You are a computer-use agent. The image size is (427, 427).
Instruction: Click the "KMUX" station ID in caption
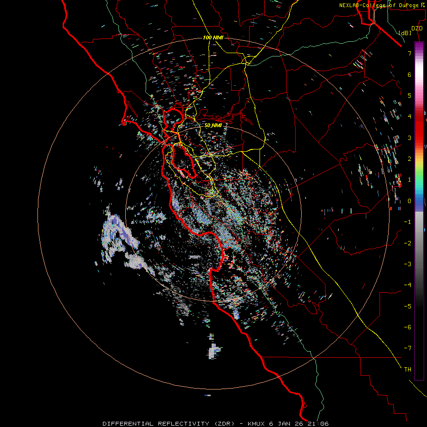pyautogui.click(x=257, y=424)
